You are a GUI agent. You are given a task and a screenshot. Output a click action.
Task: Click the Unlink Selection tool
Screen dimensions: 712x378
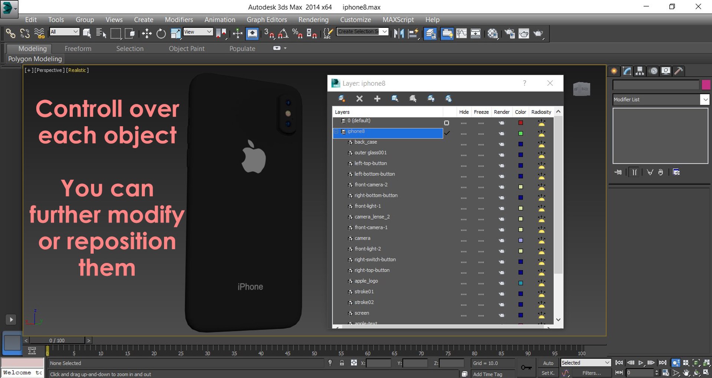[24, 33]
